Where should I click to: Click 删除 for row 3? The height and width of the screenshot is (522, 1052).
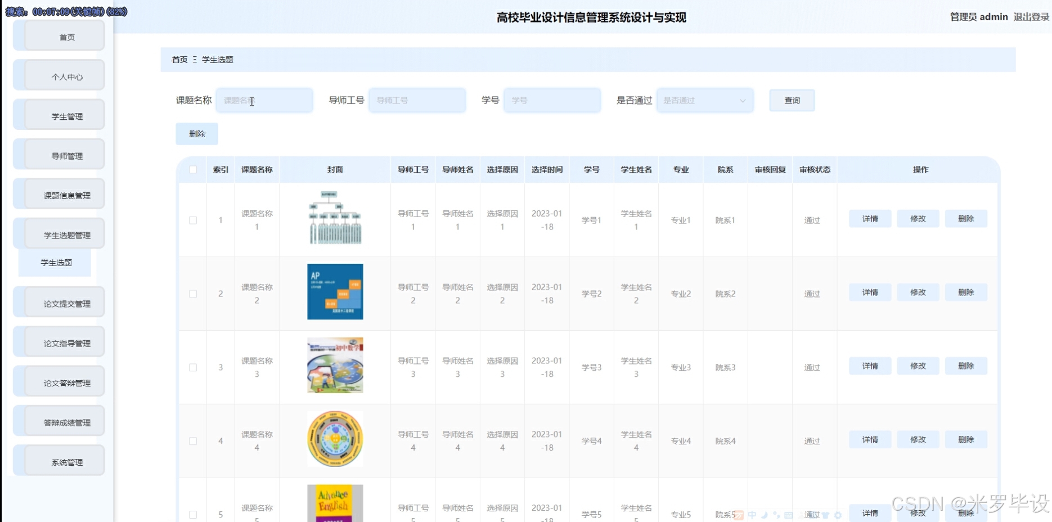click(x=966, y=366)
